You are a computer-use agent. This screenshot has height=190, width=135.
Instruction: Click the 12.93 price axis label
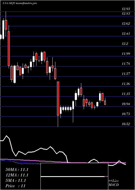[126, 9]
